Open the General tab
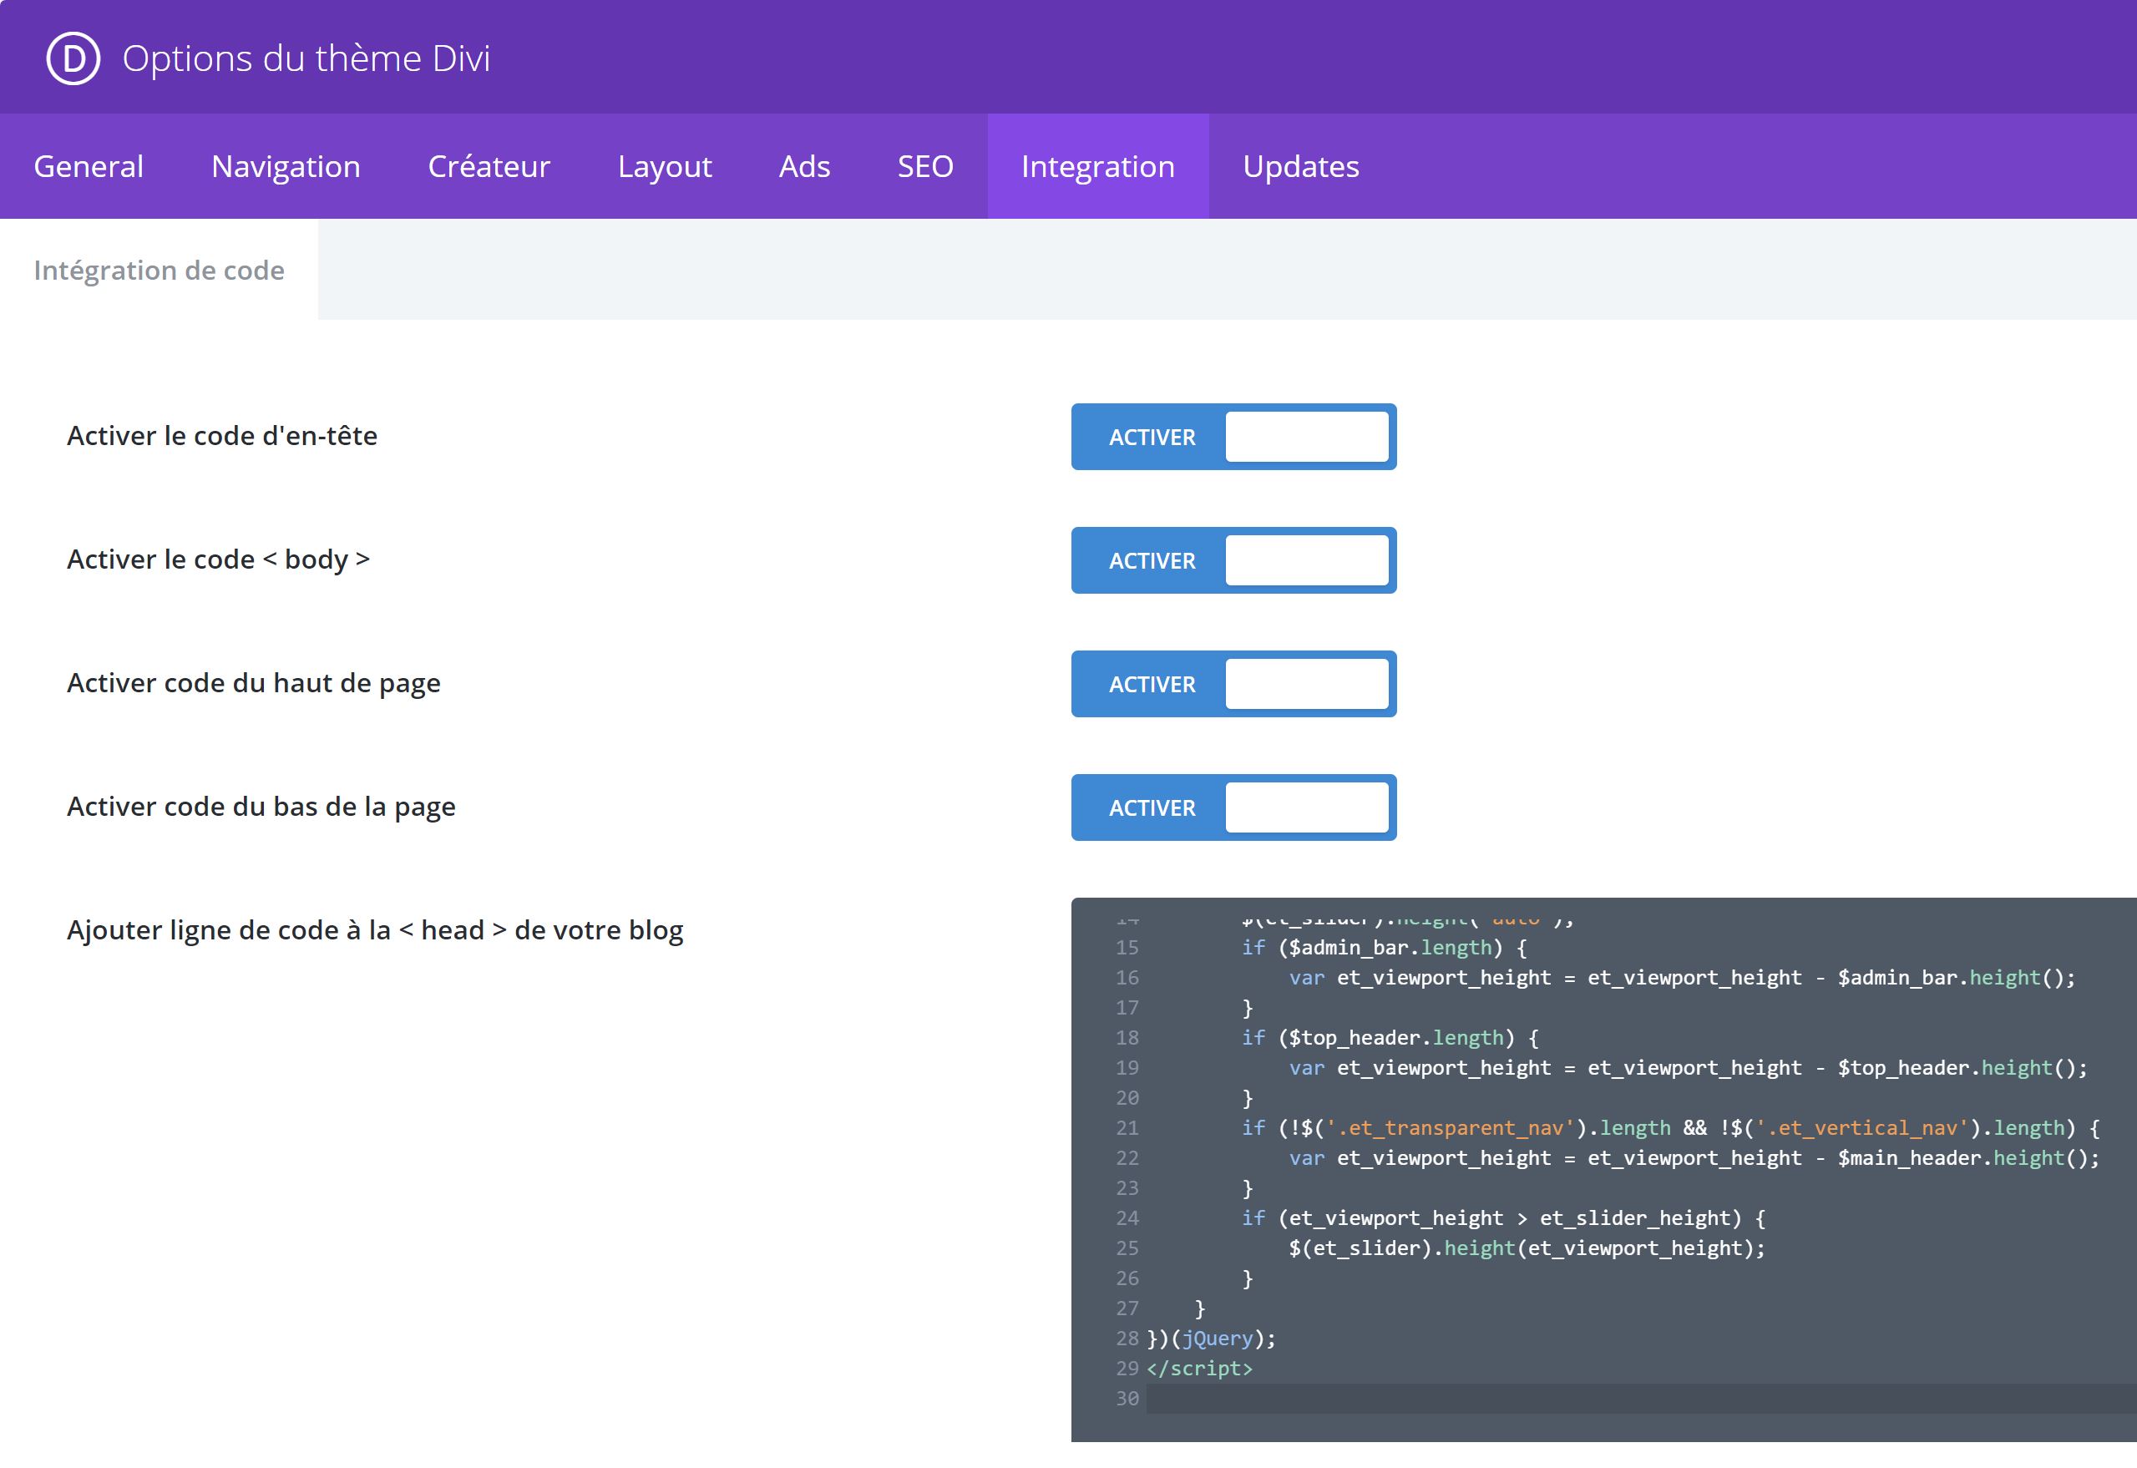 click(x=89, y=166)
